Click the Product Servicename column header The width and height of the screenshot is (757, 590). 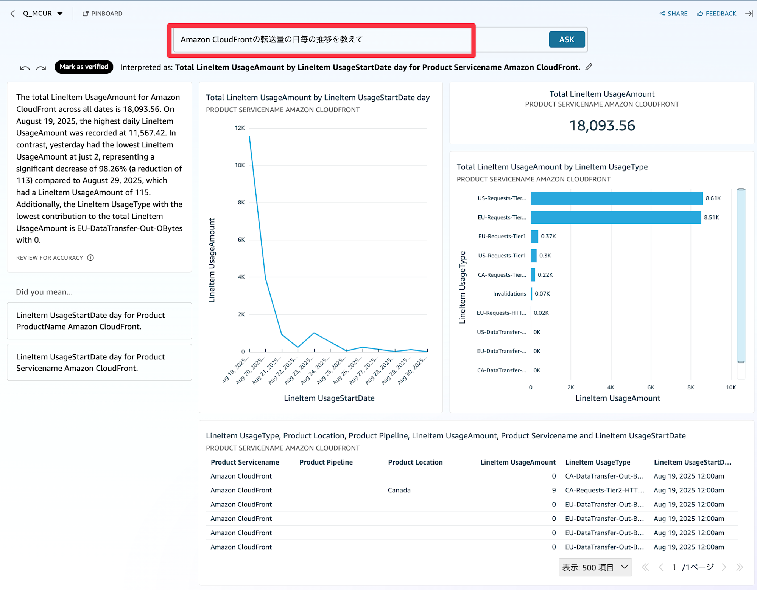tap(245, 462)
